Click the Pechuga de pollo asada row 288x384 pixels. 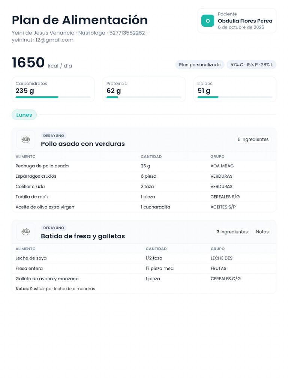(x=144, y=166)
